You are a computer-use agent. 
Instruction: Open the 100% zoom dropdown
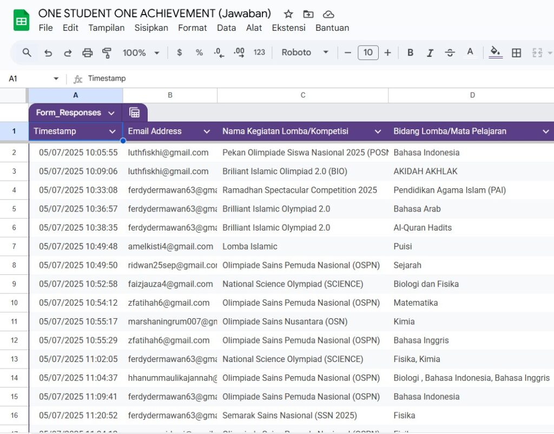click(141, 52)
